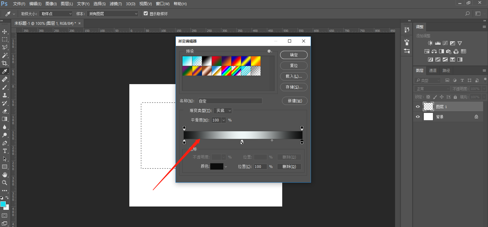Add a Levels adjustment
Viewport: 488px width, 227px height.
pos(438,43)
